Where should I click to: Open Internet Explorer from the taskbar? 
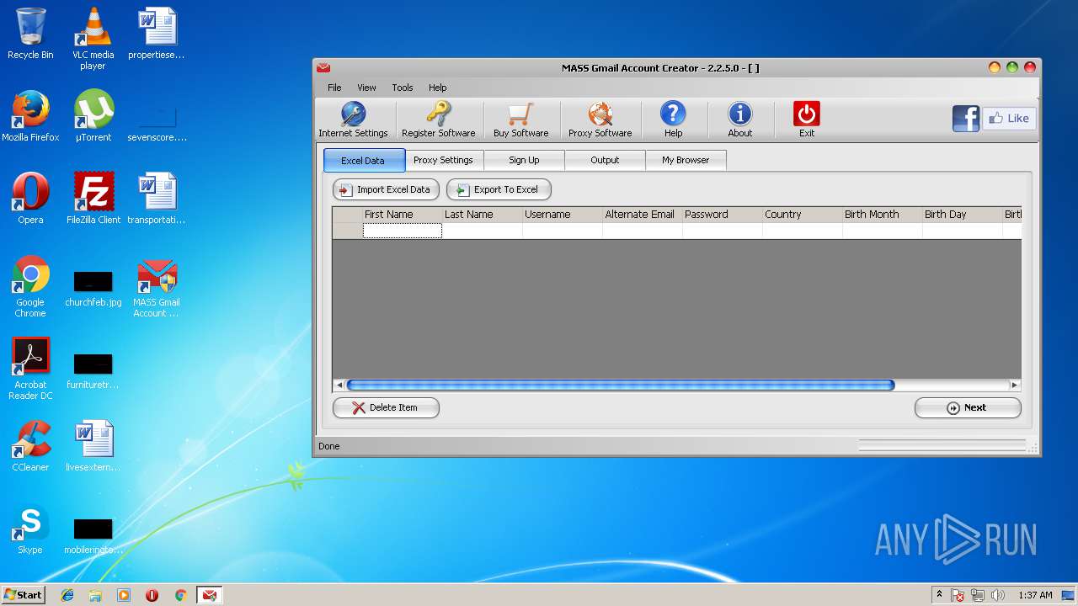coord(67,595)
